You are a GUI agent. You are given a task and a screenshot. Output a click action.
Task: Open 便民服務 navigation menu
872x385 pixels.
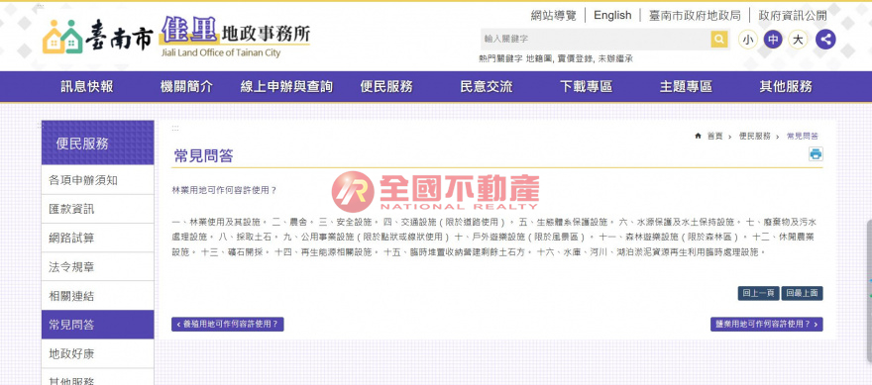(386, 87)
